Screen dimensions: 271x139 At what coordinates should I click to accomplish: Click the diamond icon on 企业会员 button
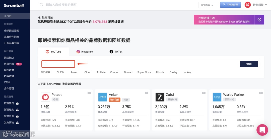tap(225, 5)
